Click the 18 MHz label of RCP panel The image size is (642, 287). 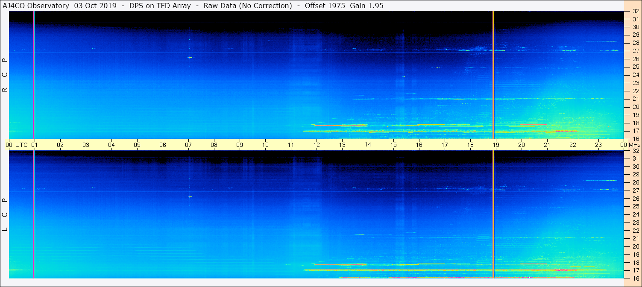[636, 123]
